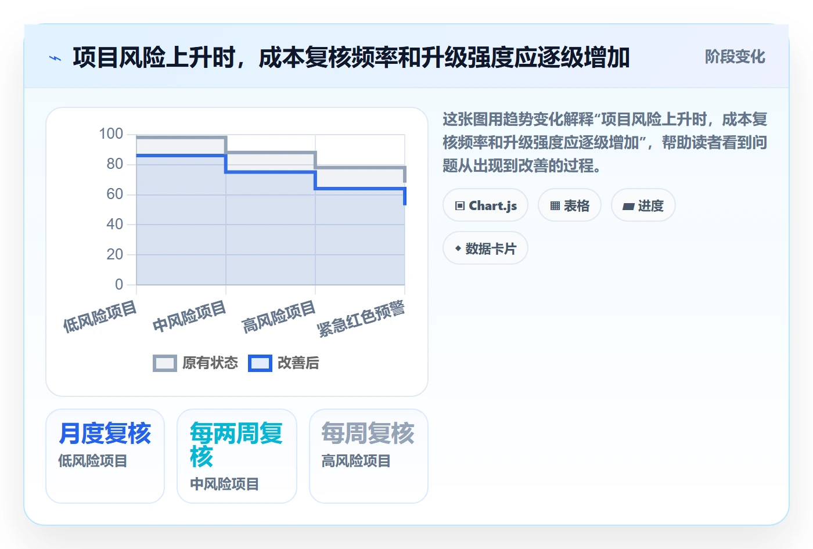Click the blue 改善后 legend color box
This screenshot has width=813, height=549.
click(x=260, y=363)
